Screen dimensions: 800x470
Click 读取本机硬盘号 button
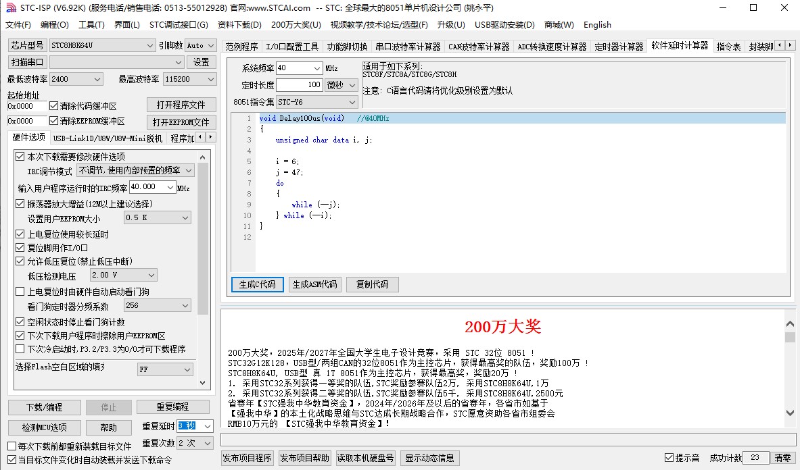point(365,458)
